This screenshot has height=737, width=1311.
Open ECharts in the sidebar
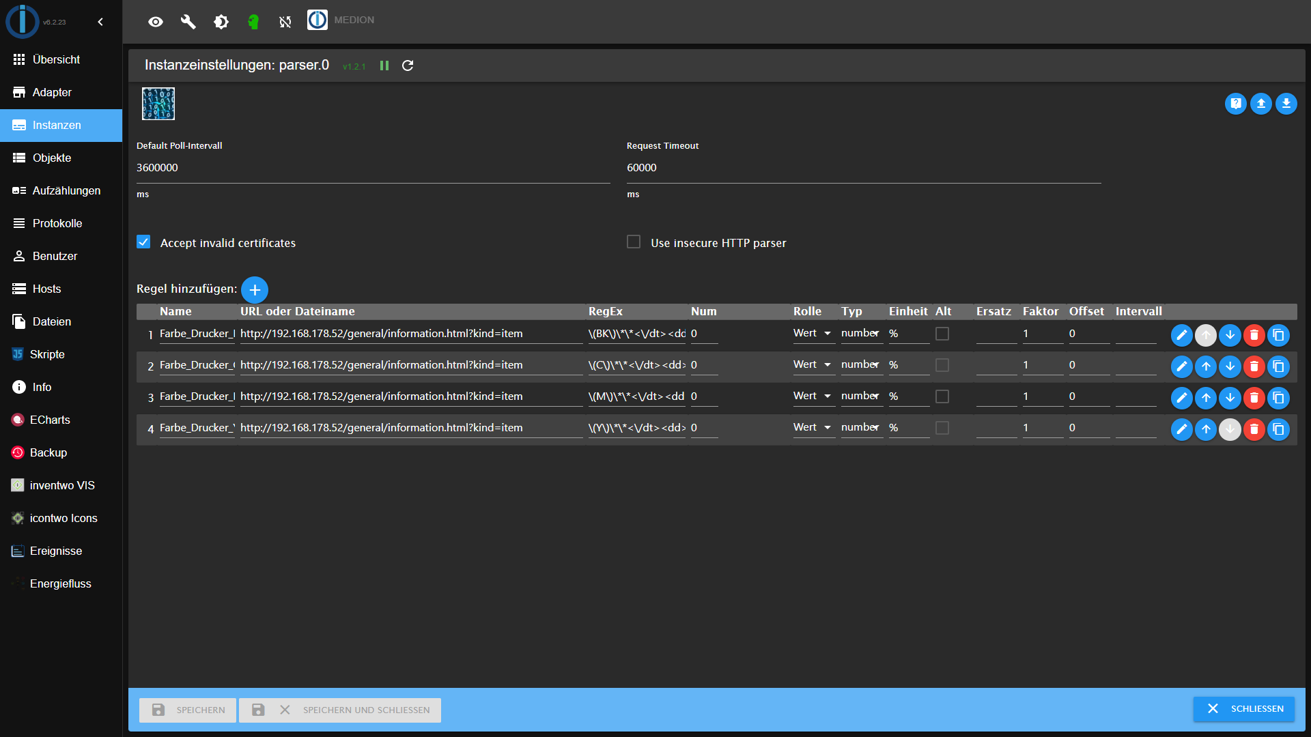[x=61, y=420]
